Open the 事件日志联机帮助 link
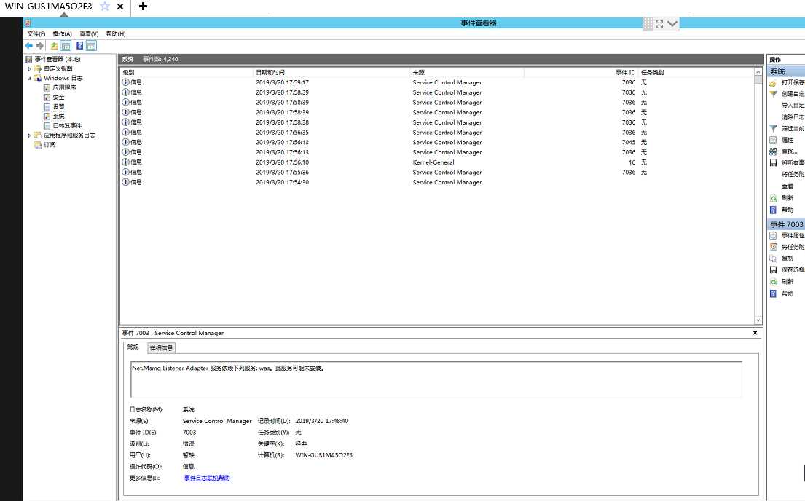The width and height of the screenshot is (805, 501). tap(207, 478)
